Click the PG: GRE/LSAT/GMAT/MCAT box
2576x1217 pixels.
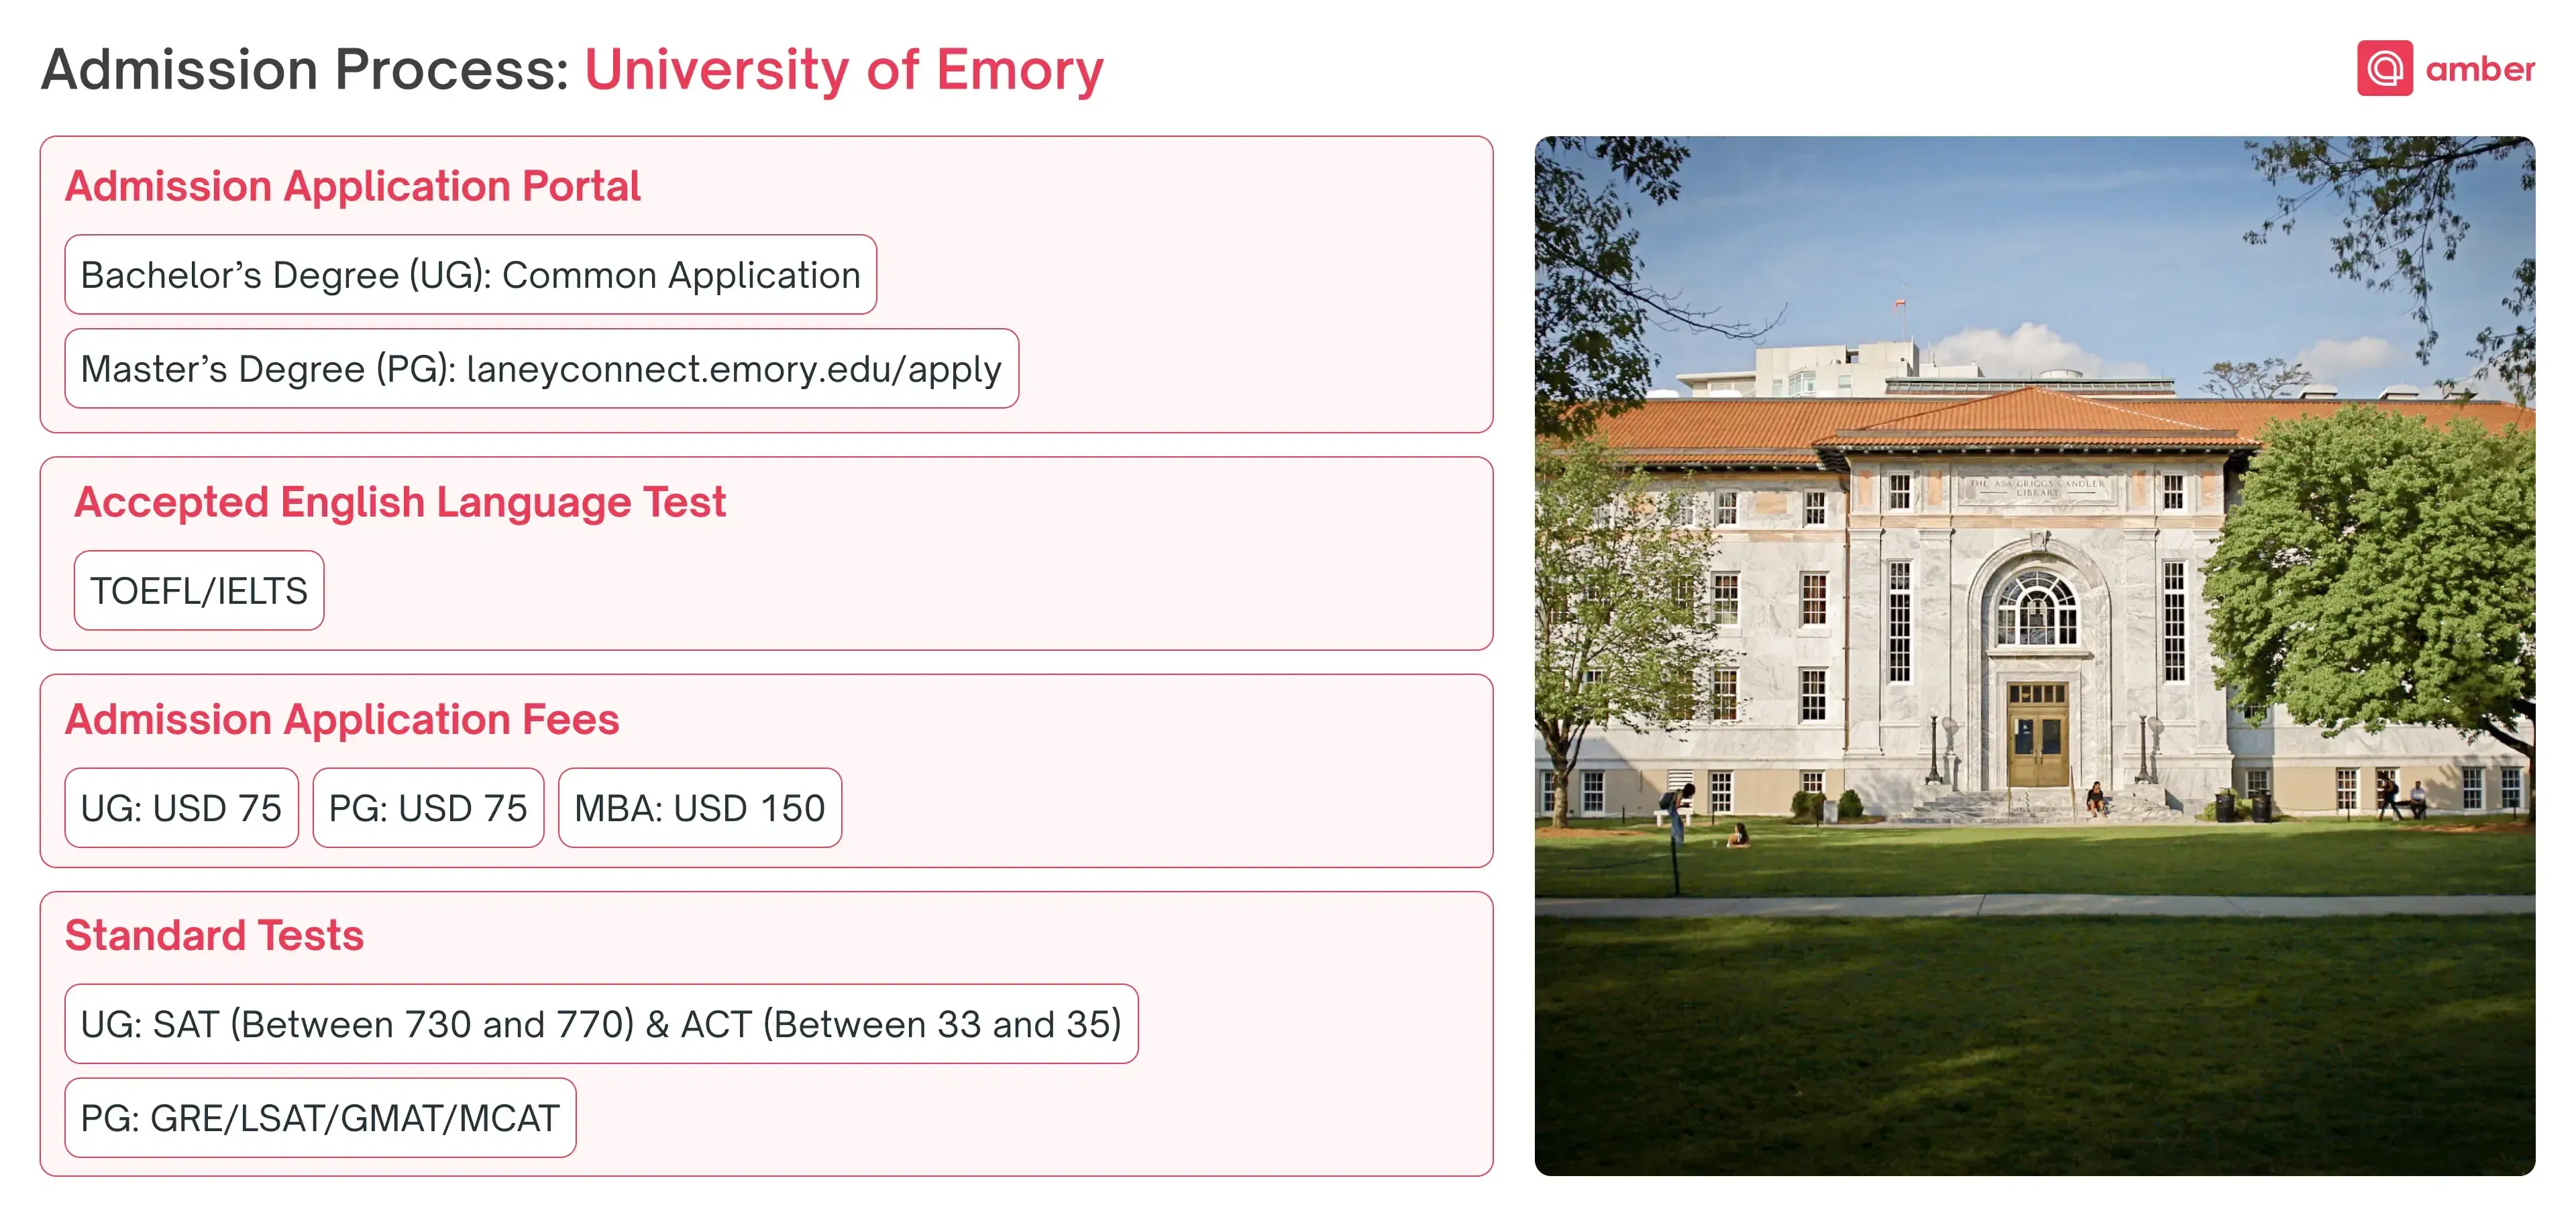click(320, 1118)
